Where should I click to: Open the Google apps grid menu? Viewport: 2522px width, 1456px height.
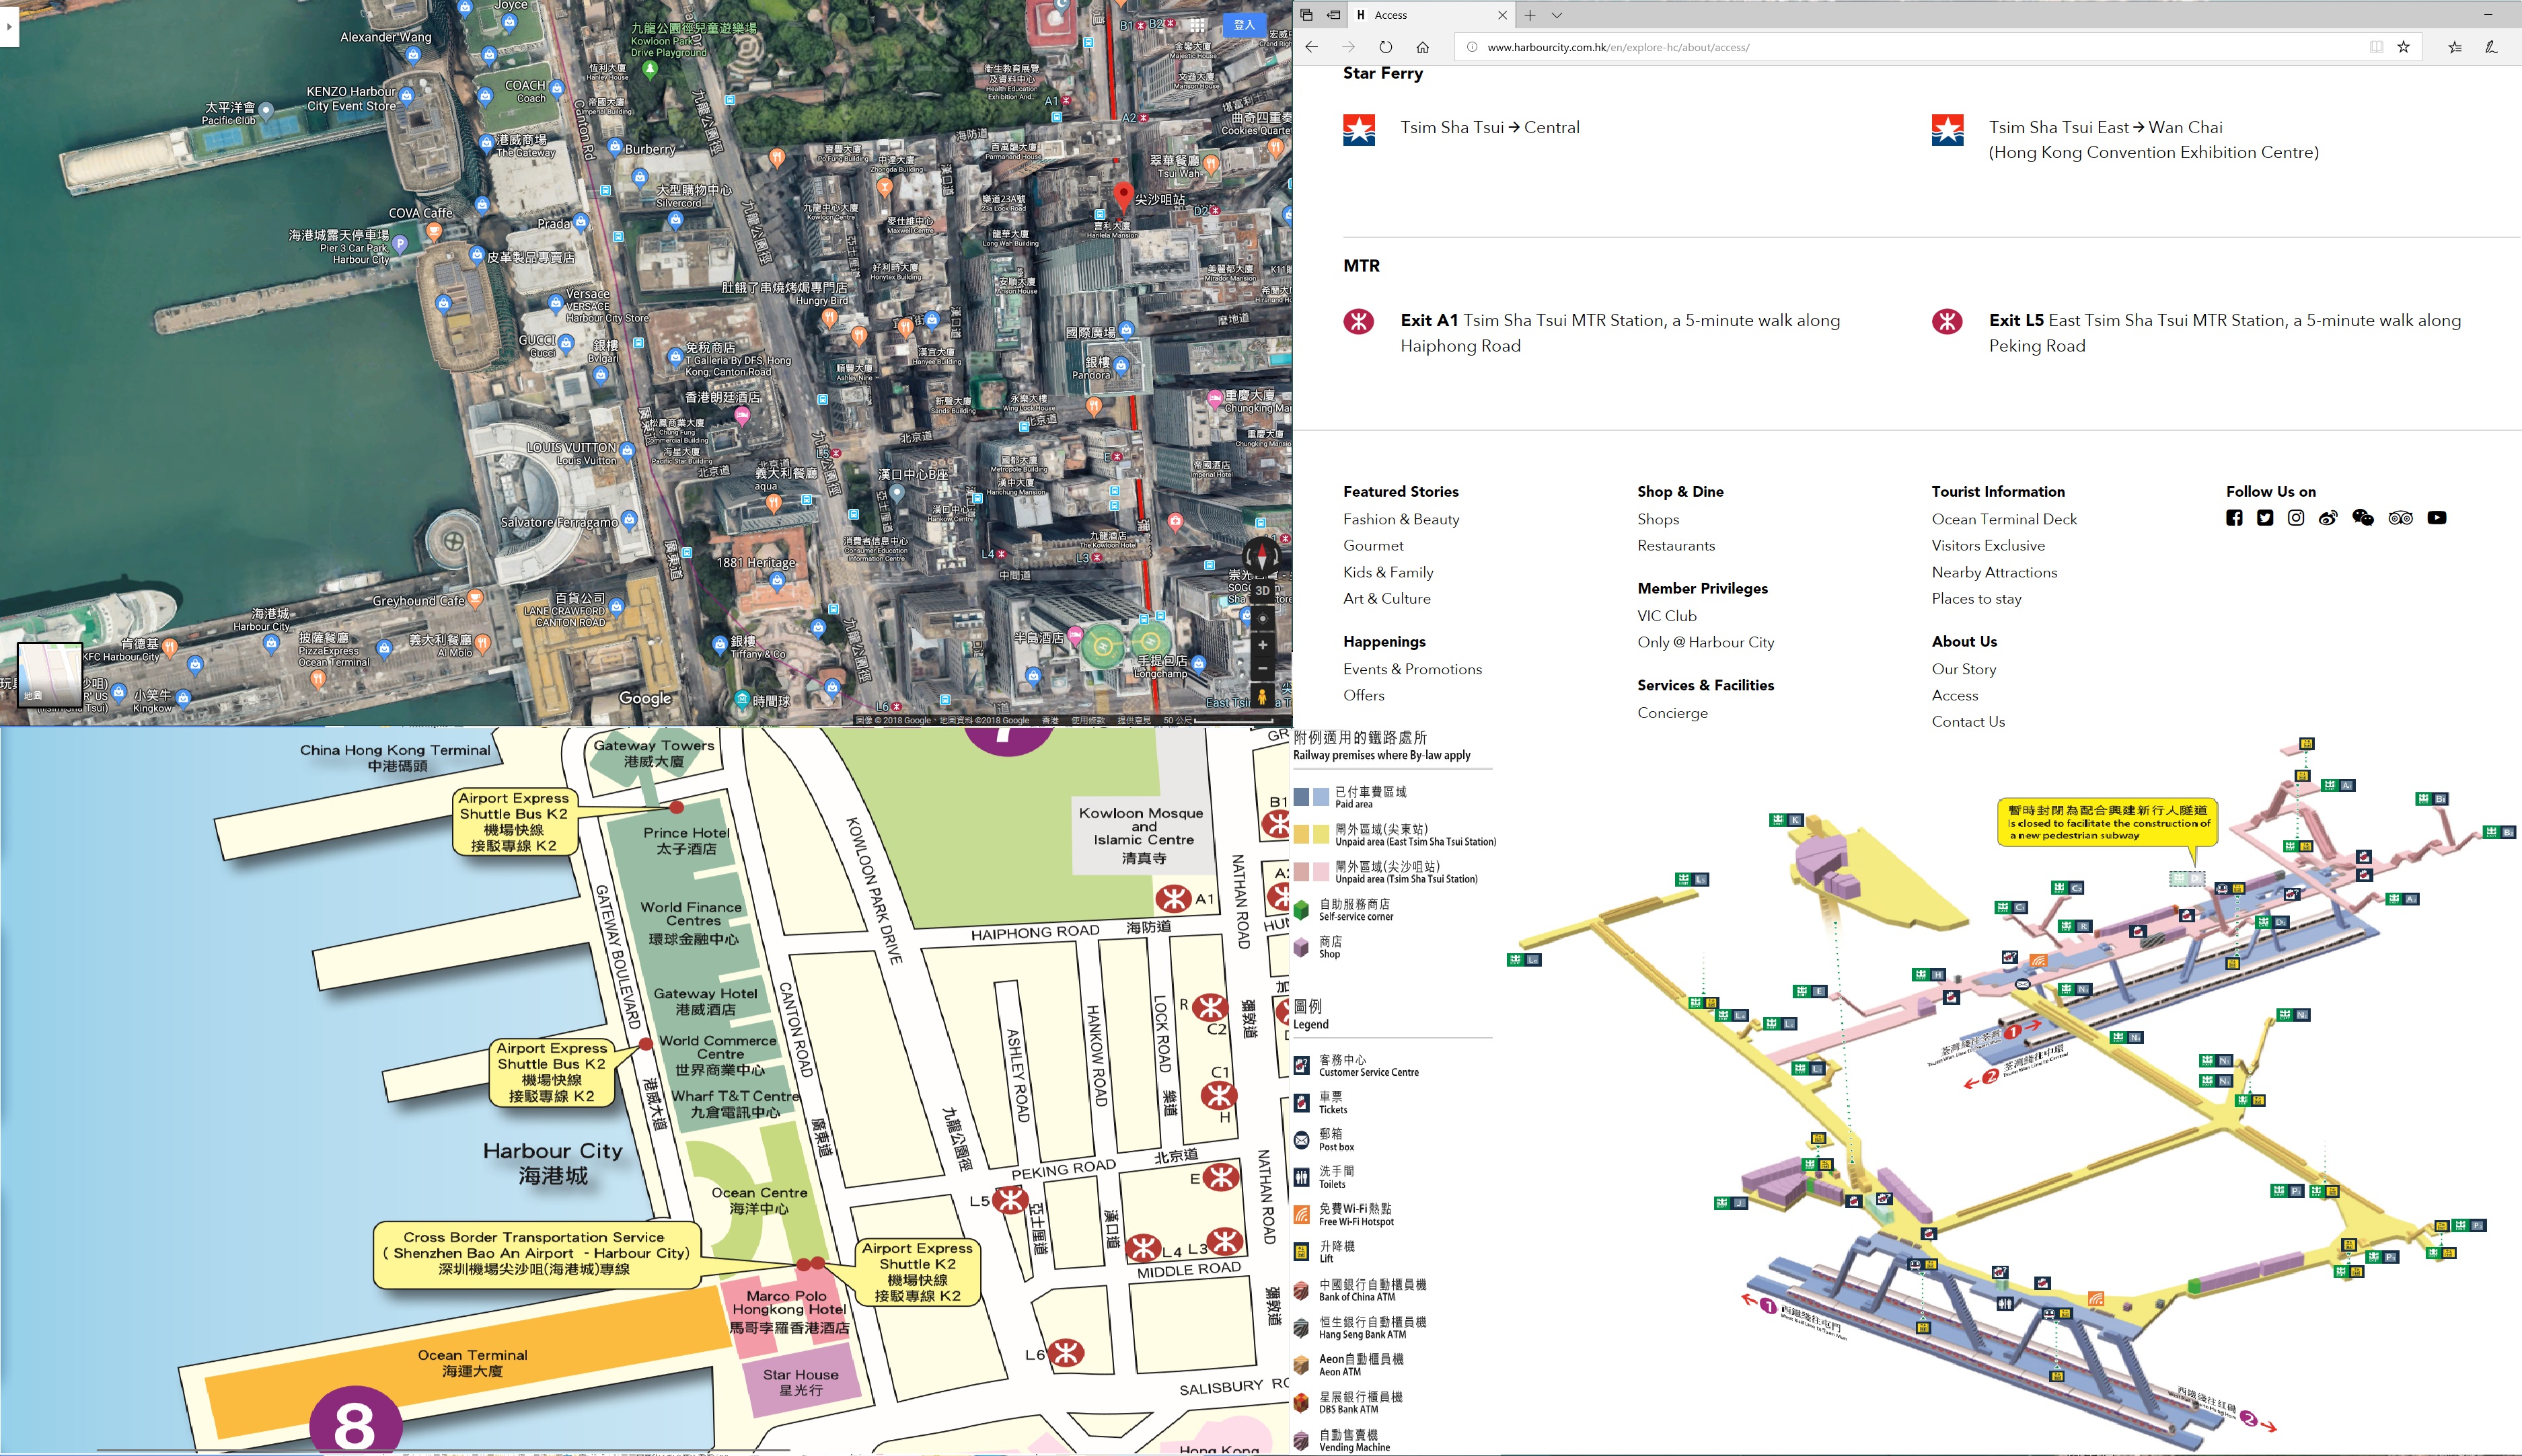pos(1197,25)
